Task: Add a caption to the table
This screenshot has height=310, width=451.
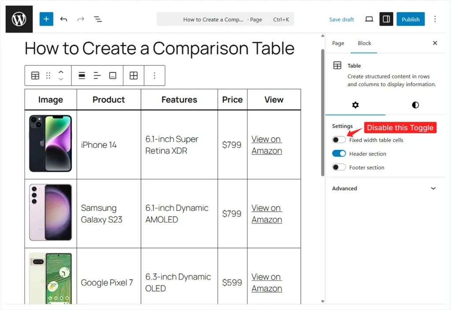Action: click(113, 76)
